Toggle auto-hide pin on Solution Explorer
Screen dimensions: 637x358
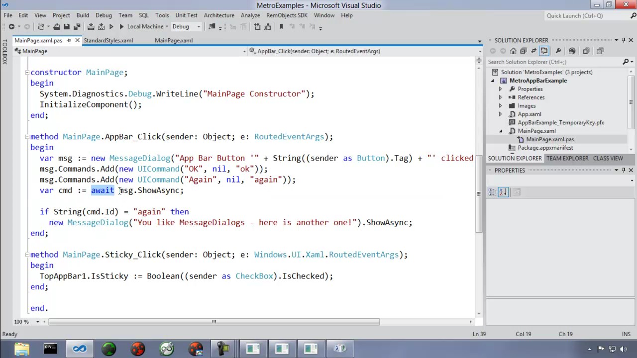coord(624,40)
